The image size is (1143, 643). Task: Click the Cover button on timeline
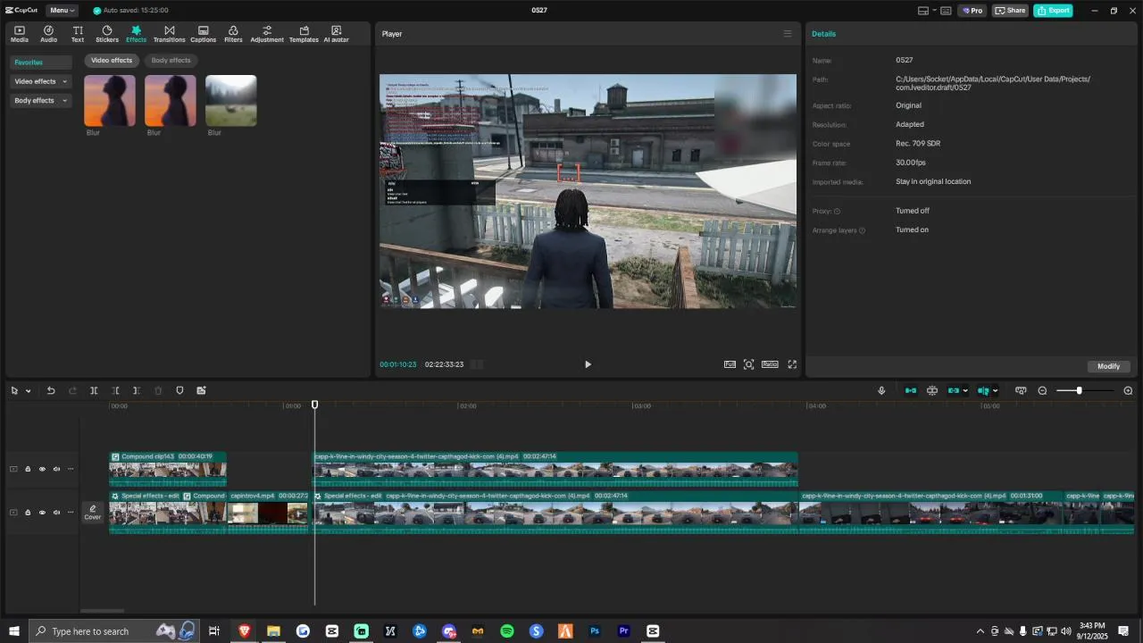[x=93, y=512]
